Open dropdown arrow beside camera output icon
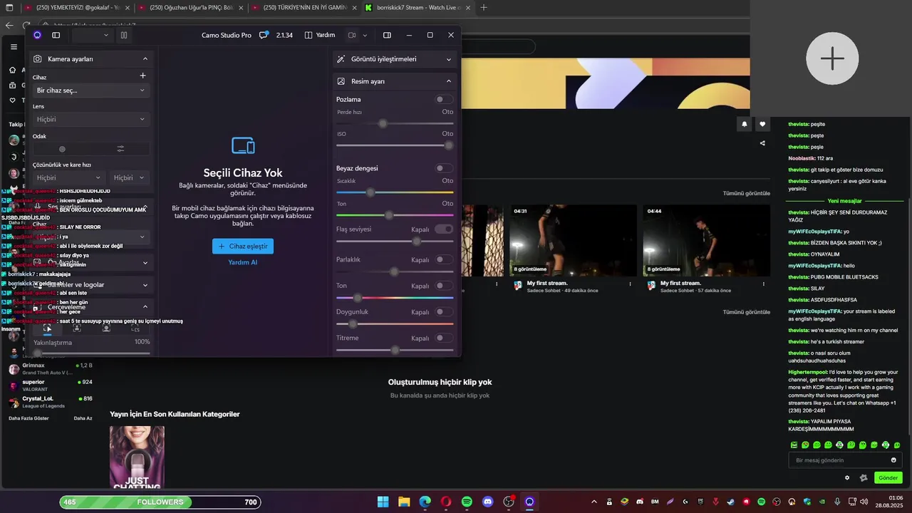Screen dimensions: 912x513 pyautogui.click(x=366, y=35)
